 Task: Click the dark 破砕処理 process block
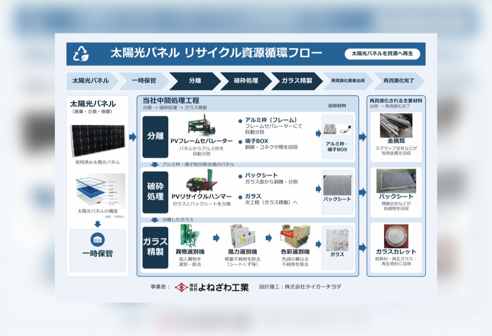[155, 192]
